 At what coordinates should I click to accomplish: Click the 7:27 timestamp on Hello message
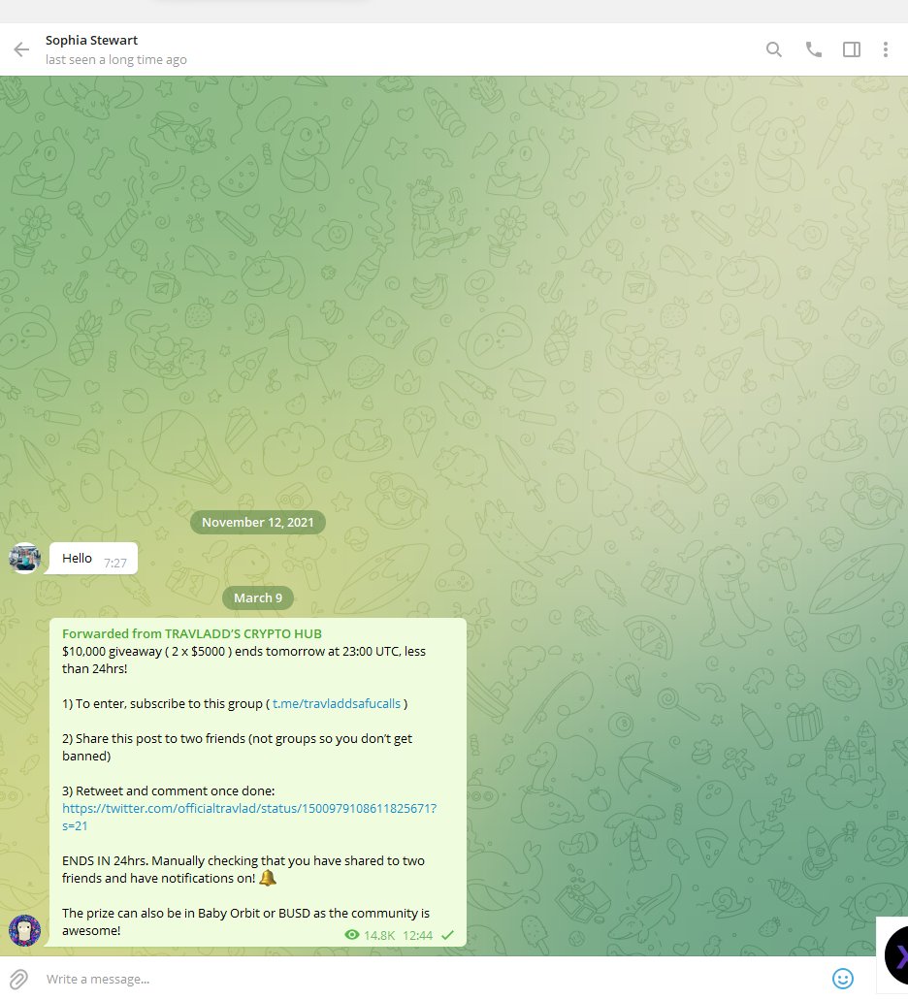(114, 563)
